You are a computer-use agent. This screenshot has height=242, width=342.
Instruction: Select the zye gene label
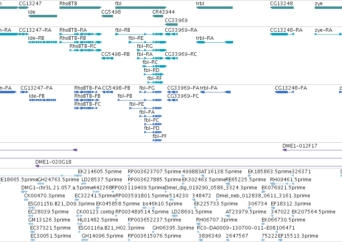click(x=318, y=4)
